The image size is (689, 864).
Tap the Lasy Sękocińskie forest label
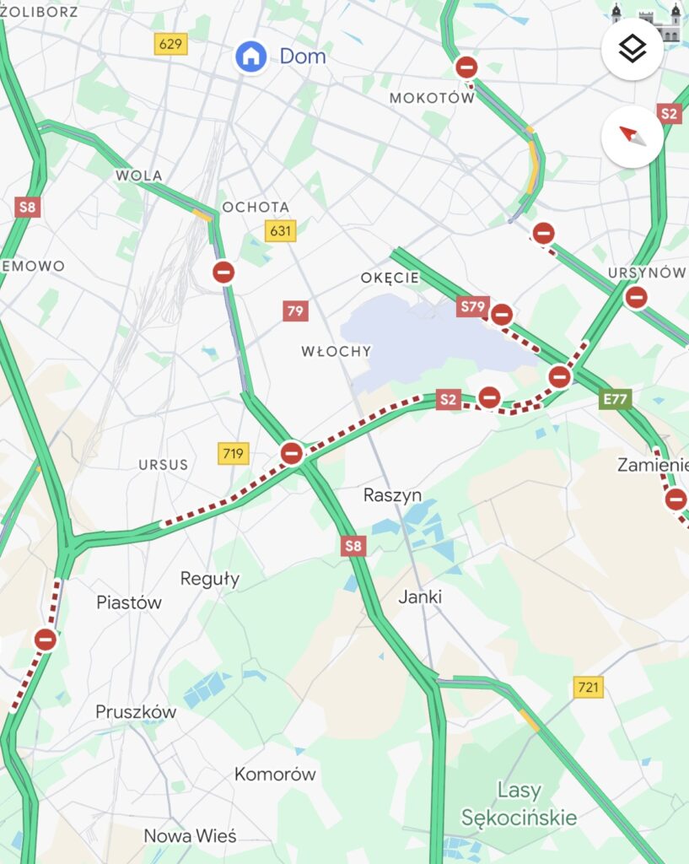[x=519, y=803]
